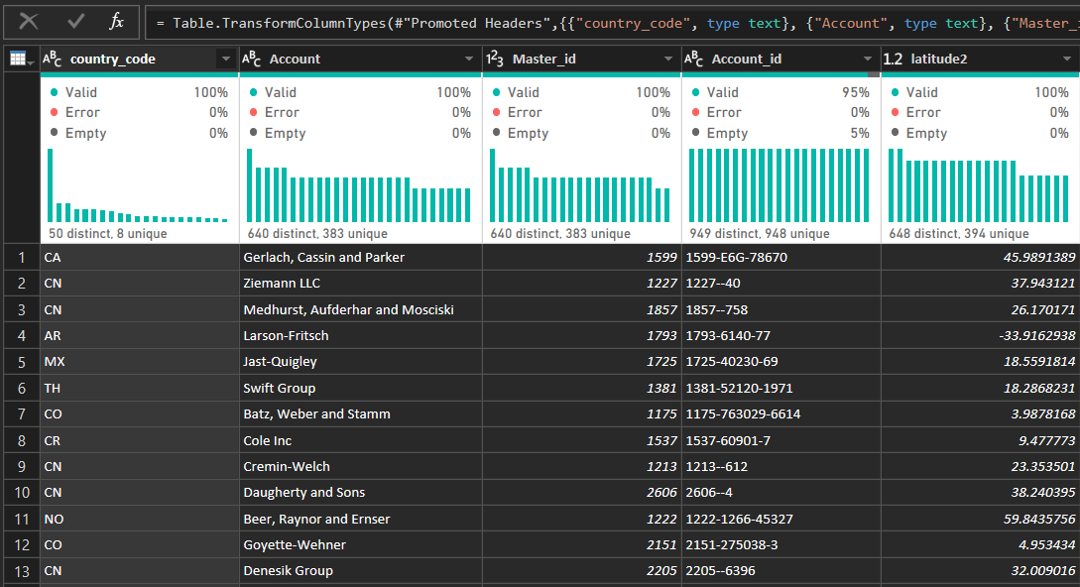Click the Account_id cell 1381-52120-1971
This screenshot has width=1080, height=587.
pos(780,388)
